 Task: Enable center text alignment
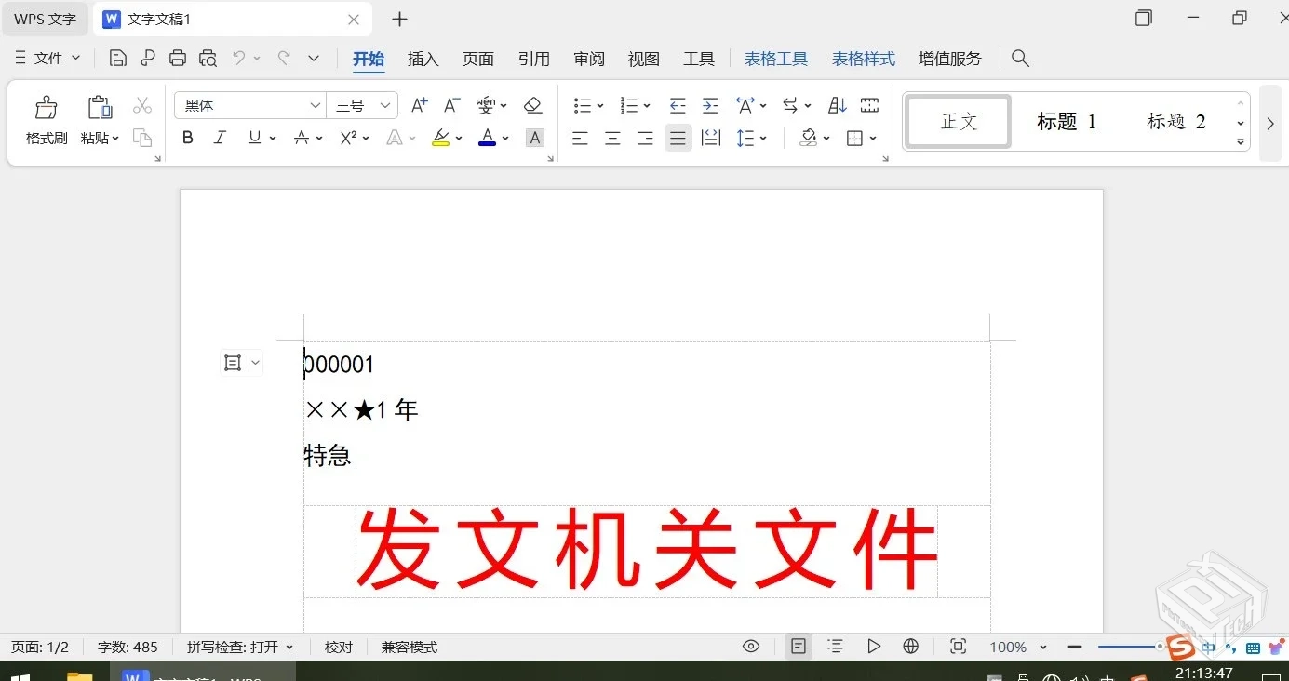(x=612, y=138)
